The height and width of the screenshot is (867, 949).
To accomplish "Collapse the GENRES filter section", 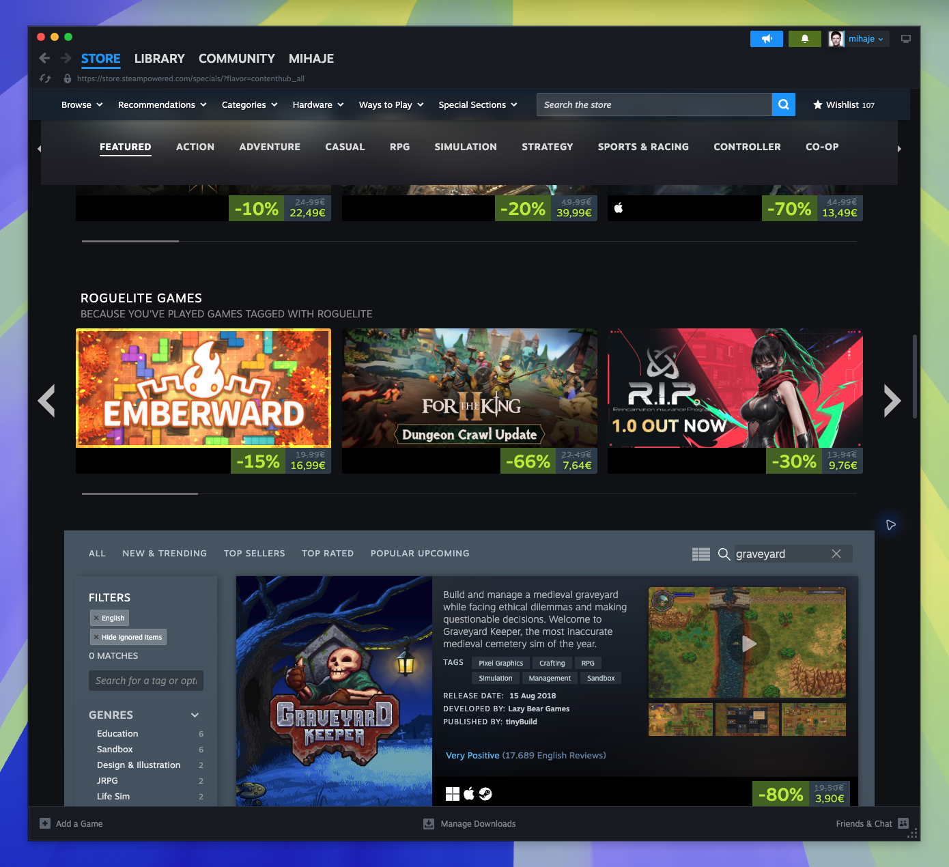I will click(x=195, y=715).
